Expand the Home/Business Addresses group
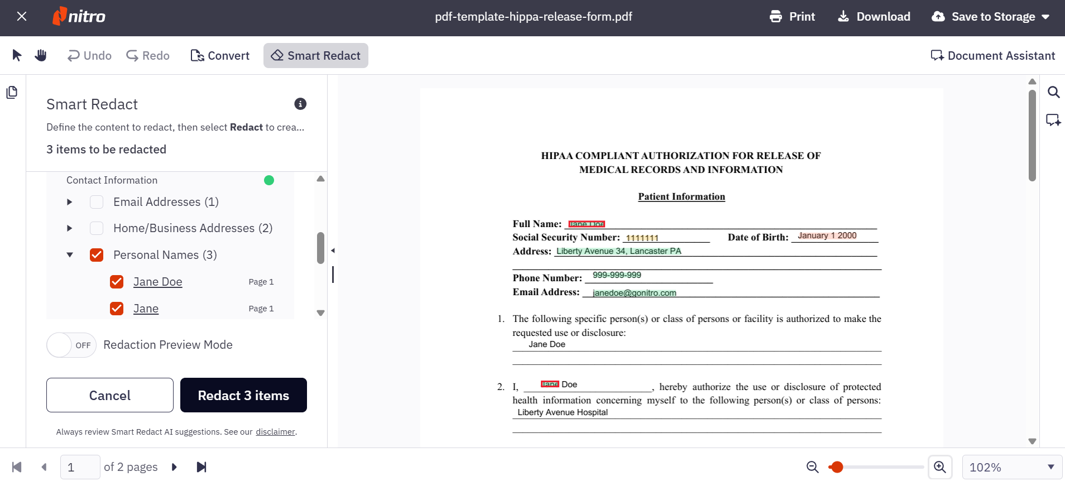 (69, 228)
